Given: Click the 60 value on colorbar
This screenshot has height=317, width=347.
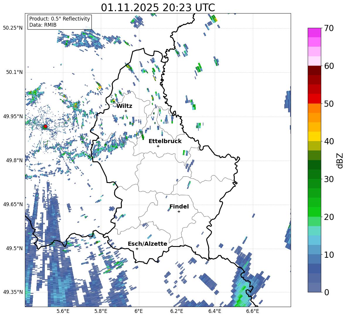Looking at the screenshot, I should (329, 66).
